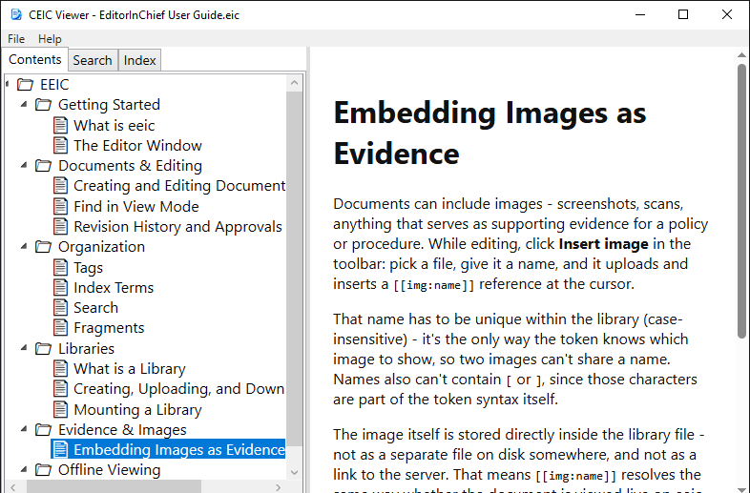Click page icon for Revision History and Approvals
The image size is (750, 493).
click(x=60, y=226)
